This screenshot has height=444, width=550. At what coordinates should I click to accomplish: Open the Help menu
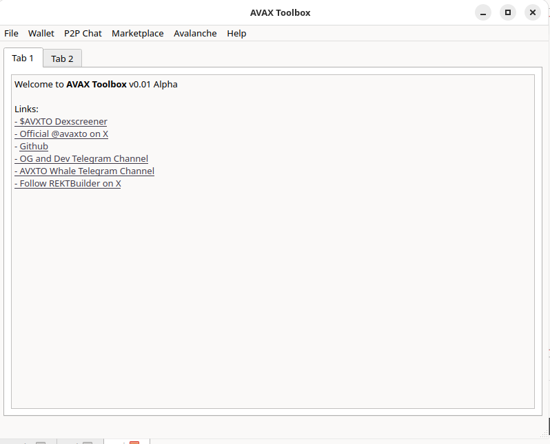click(x=236, y=33)
